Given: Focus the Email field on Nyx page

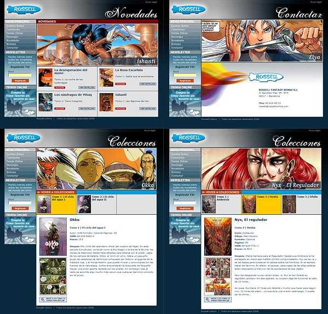Looking at the screenshot, I should (x=185, y=203).
